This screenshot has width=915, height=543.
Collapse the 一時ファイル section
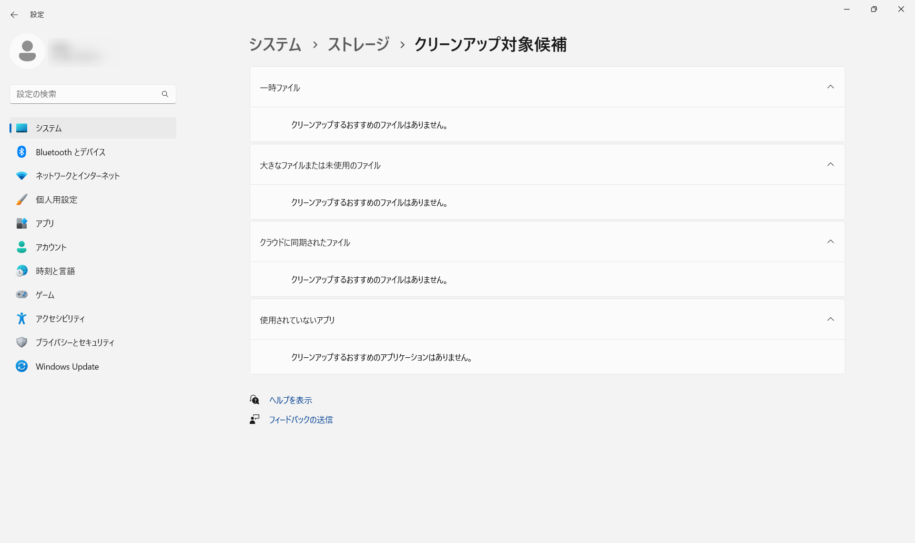830,87
